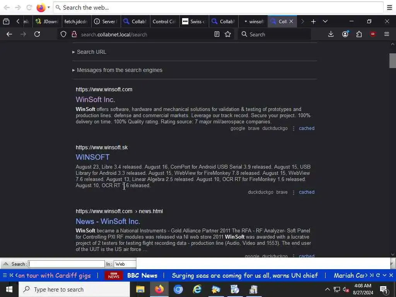The height and width of the screenshot is (297, 396).
Task: Open File Explorer from the taskbar
Action: (x=140, y=289)
